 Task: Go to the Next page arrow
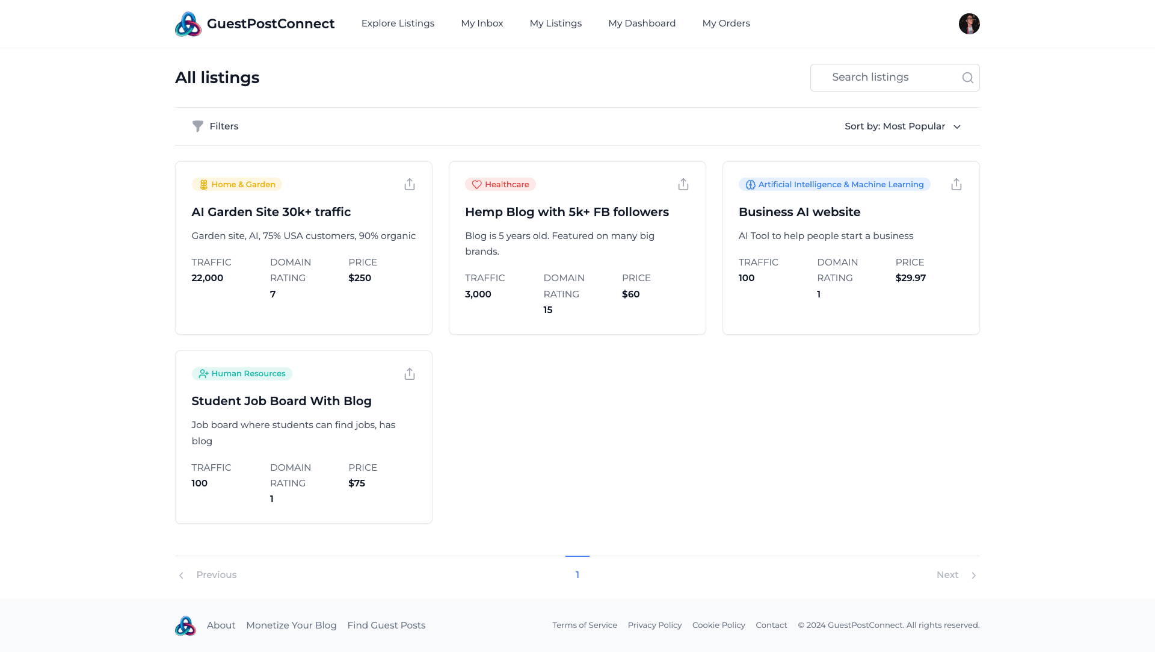973,576
